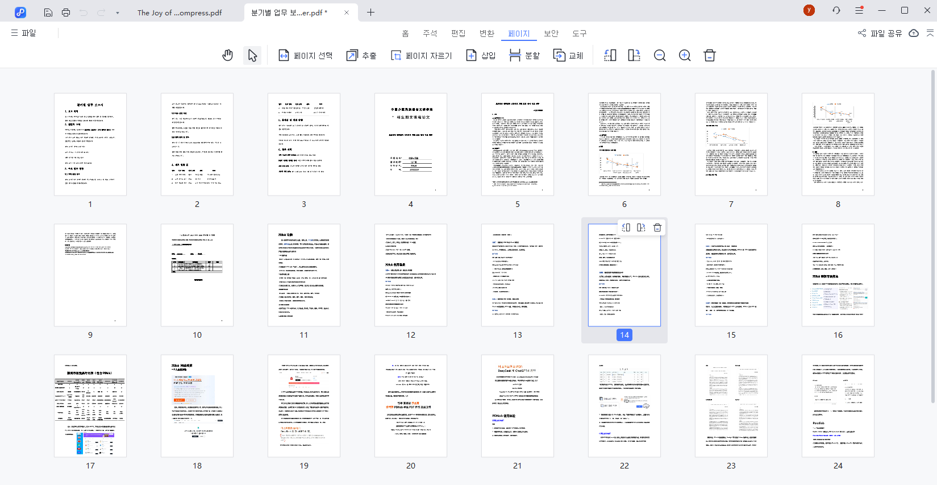This screenshot has height=485, width=937.
Task: Select the page 17 thumbnail
Action: (90, 406)
